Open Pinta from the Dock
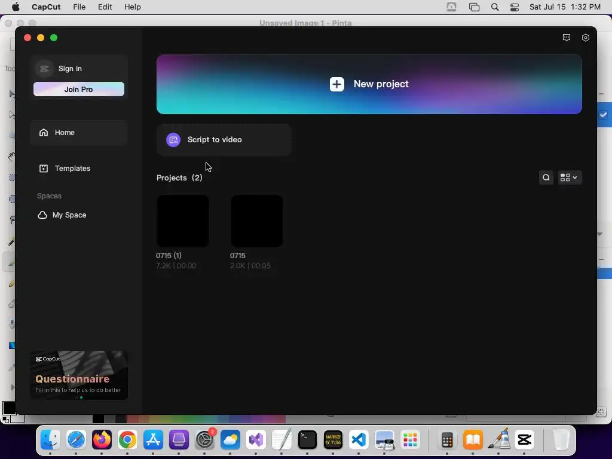 499,440
